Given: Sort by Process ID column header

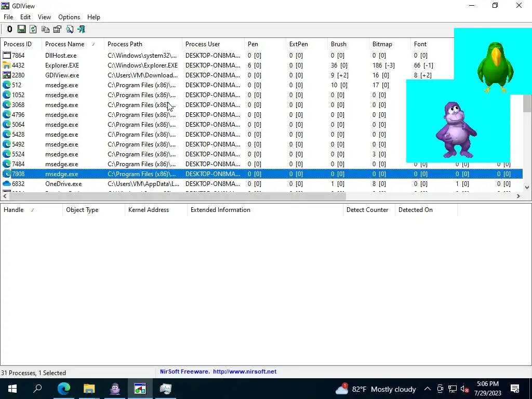Looking at the screenshot, I should pos(21,44).
